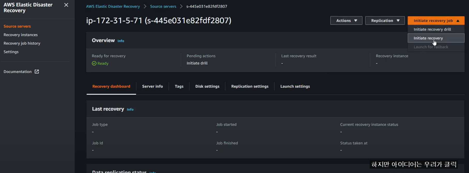Click the Overview heading
Image resolution: width=469 pixels, height=173 pixels.
tap(103, 40)
